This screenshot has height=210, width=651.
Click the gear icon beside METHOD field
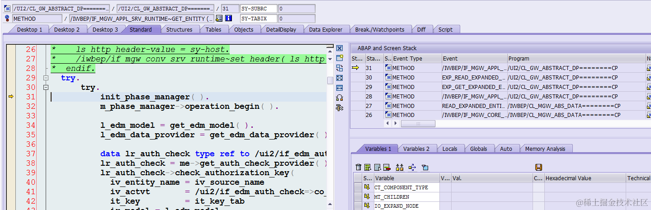pyautogui.click(x=7, y=19)
